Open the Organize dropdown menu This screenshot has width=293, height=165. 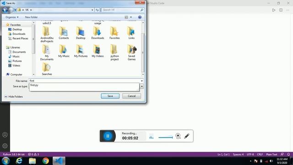pyautogui.click(x=12, y=17)
